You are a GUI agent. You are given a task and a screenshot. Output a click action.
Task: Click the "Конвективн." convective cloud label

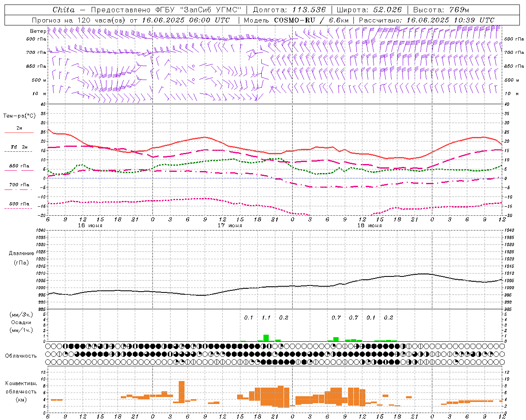coord(21,383)
